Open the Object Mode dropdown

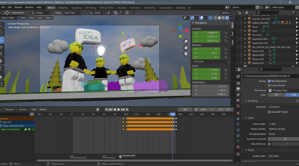[9, 18]
